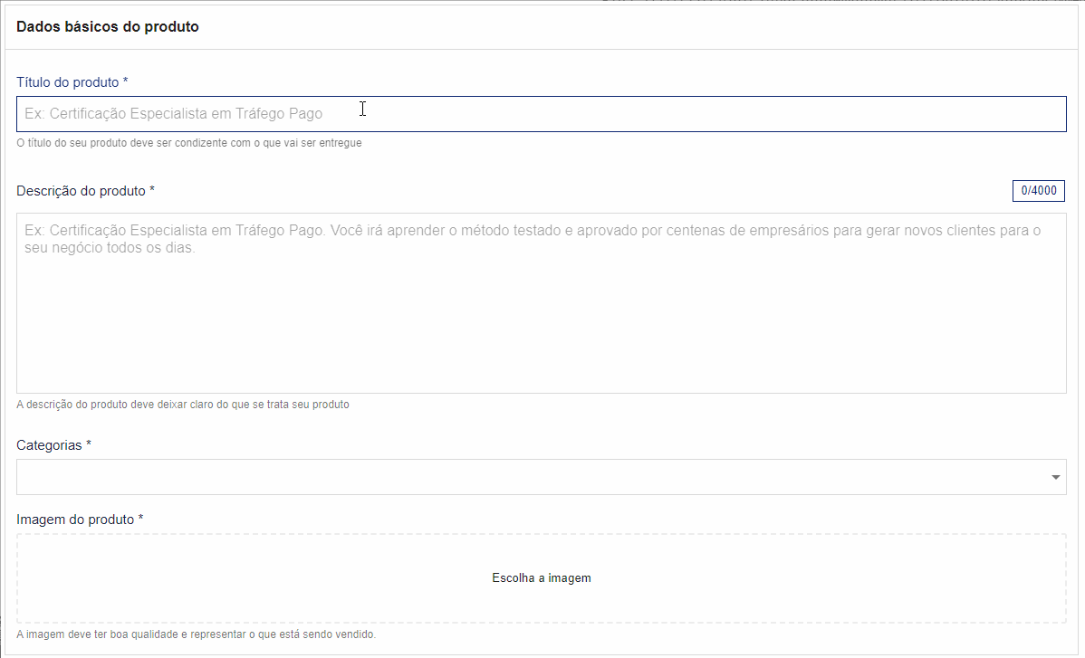Click the 'Título do produto' label
This screenshot has width=1085, height=658.
[67, 82]
